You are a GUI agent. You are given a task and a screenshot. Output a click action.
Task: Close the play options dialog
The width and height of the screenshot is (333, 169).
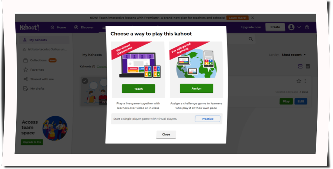[x=166, y=134]
